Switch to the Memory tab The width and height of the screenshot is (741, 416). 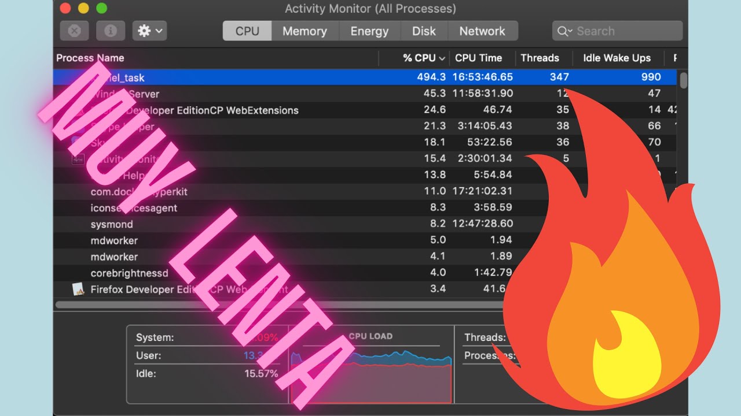(x=305, y=31)
